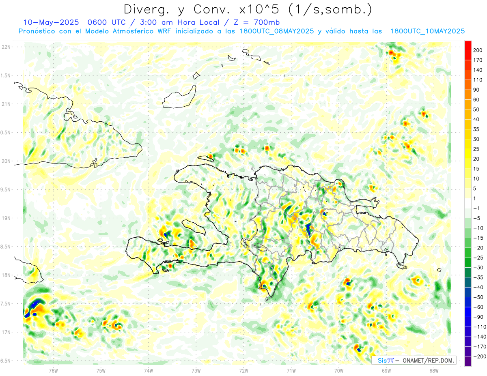This screenshot has width=487, height=376.
Task: Click the positive "140" colorbar label
Action: tap(478, 70)
